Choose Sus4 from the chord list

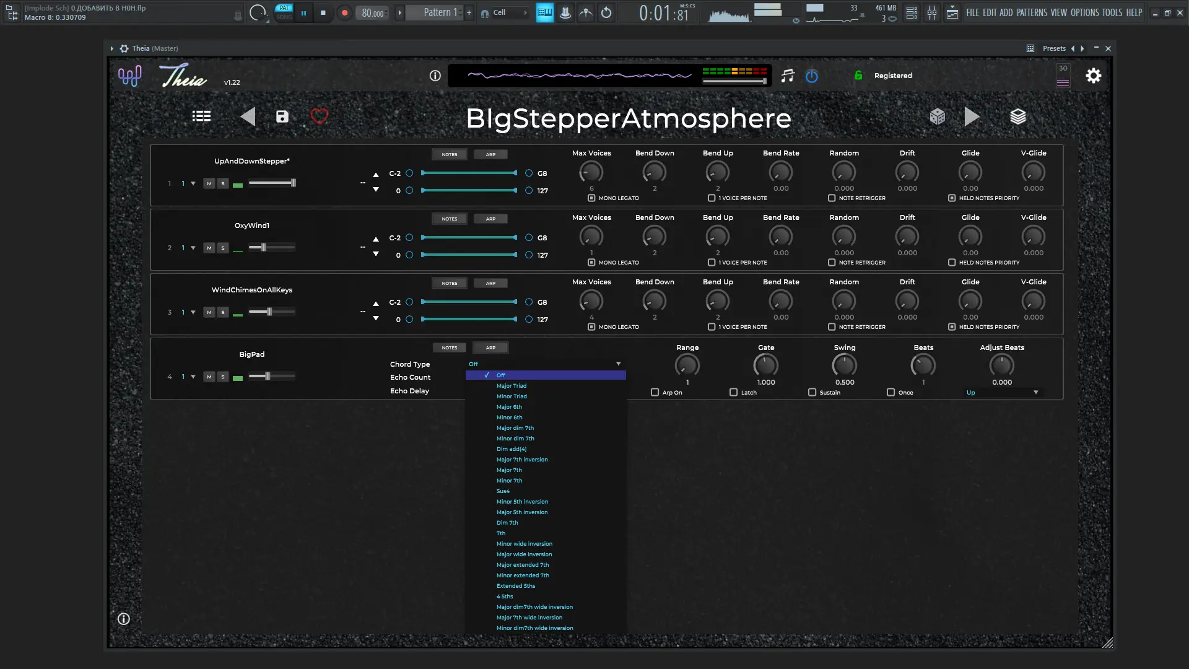pos(503,491)
